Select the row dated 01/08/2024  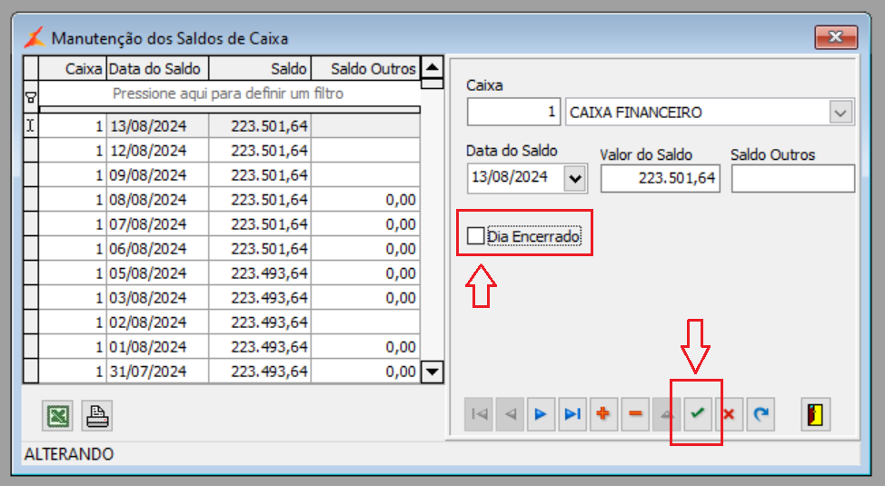tap(229, 347)
